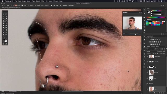Hide the skin layer
Image resolution: width=167 pixels, height=94 pixels.
(x=148, y=89)
